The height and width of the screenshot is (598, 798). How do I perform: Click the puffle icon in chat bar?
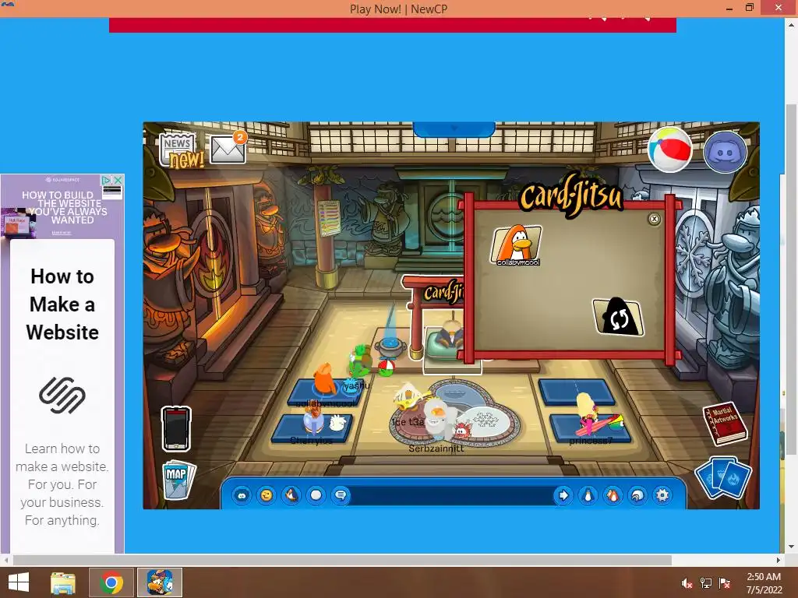pyautogui.click(x=242, y=495)
